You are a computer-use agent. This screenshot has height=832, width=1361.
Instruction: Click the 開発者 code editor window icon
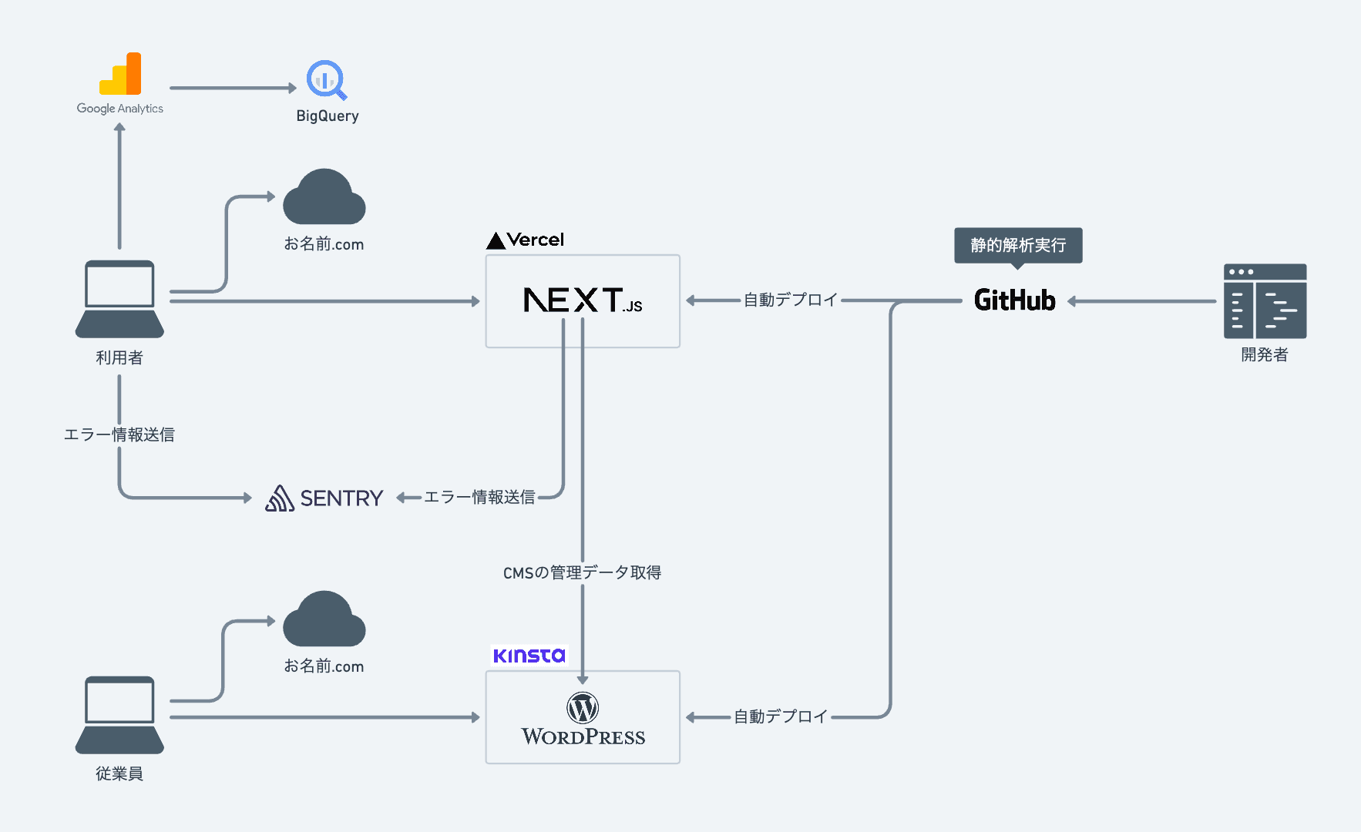[x=1265, y=301]
